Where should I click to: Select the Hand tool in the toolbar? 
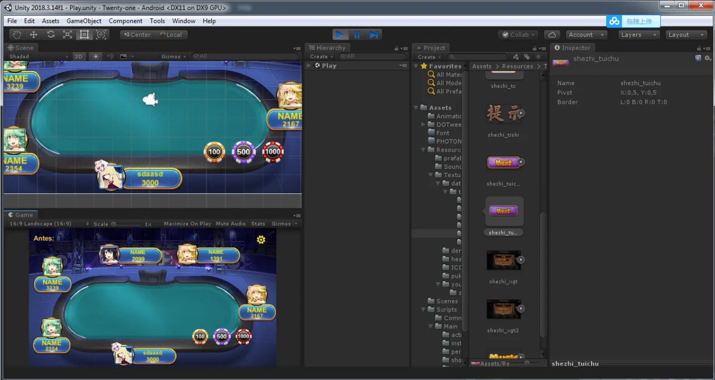tap(17, 35)
